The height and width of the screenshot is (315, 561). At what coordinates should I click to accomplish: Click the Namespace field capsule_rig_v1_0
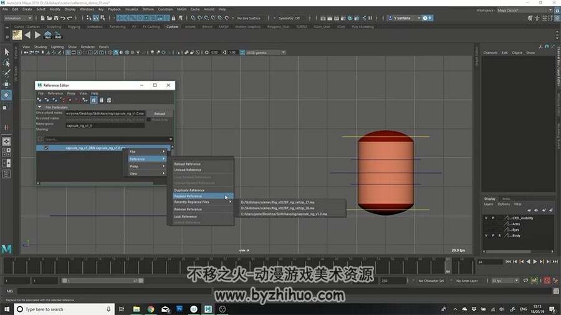click(x=105, y=126)
